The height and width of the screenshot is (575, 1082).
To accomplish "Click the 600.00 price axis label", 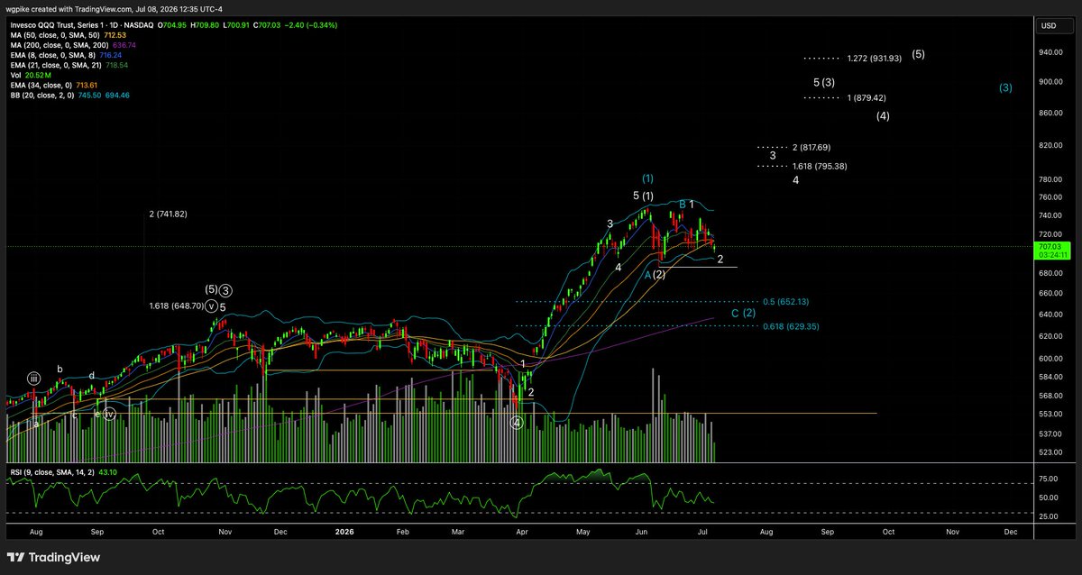I will pyautogui.click(x=1049, y=359).
